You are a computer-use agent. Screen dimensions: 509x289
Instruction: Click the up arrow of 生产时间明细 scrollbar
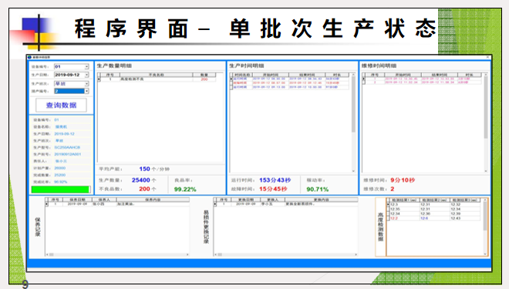(x=353, y=75)
